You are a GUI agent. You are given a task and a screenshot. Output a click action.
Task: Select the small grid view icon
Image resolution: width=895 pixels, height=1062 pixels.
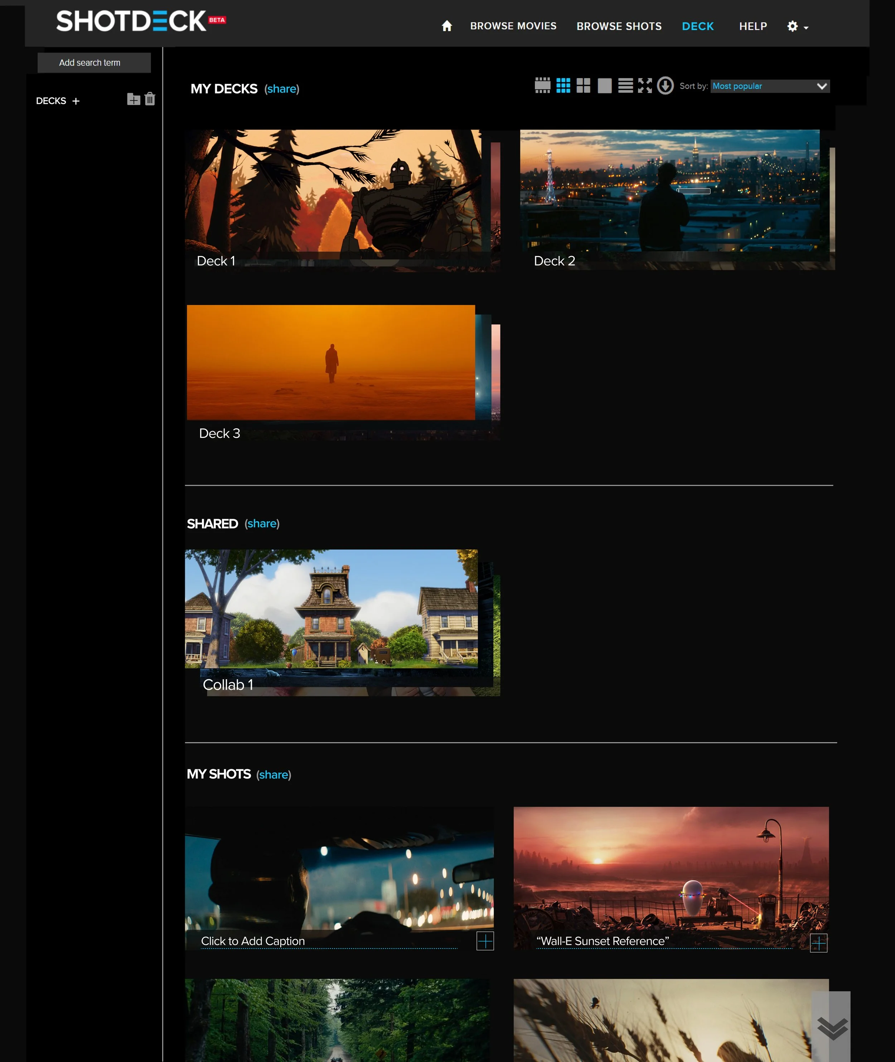pos(563,85)
